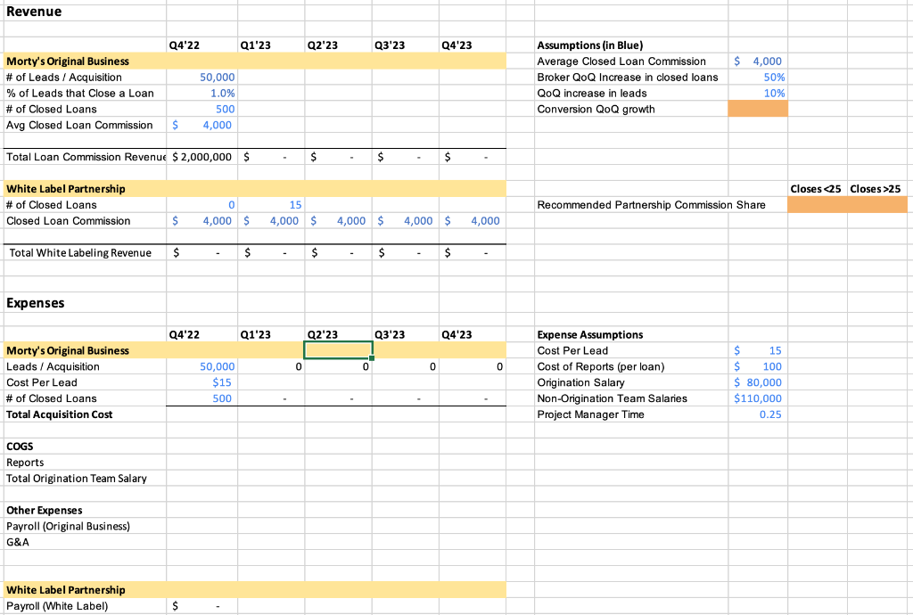
Task: Click the '# of Leads / Acquisition' label
Action: click(64, 78)
